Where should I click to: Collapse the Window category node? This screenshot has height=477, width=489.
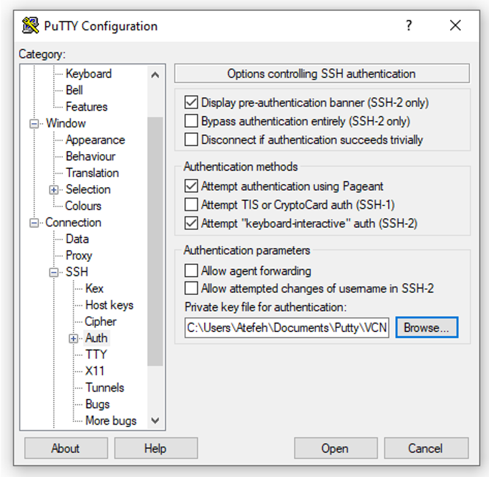coord(35,124)
